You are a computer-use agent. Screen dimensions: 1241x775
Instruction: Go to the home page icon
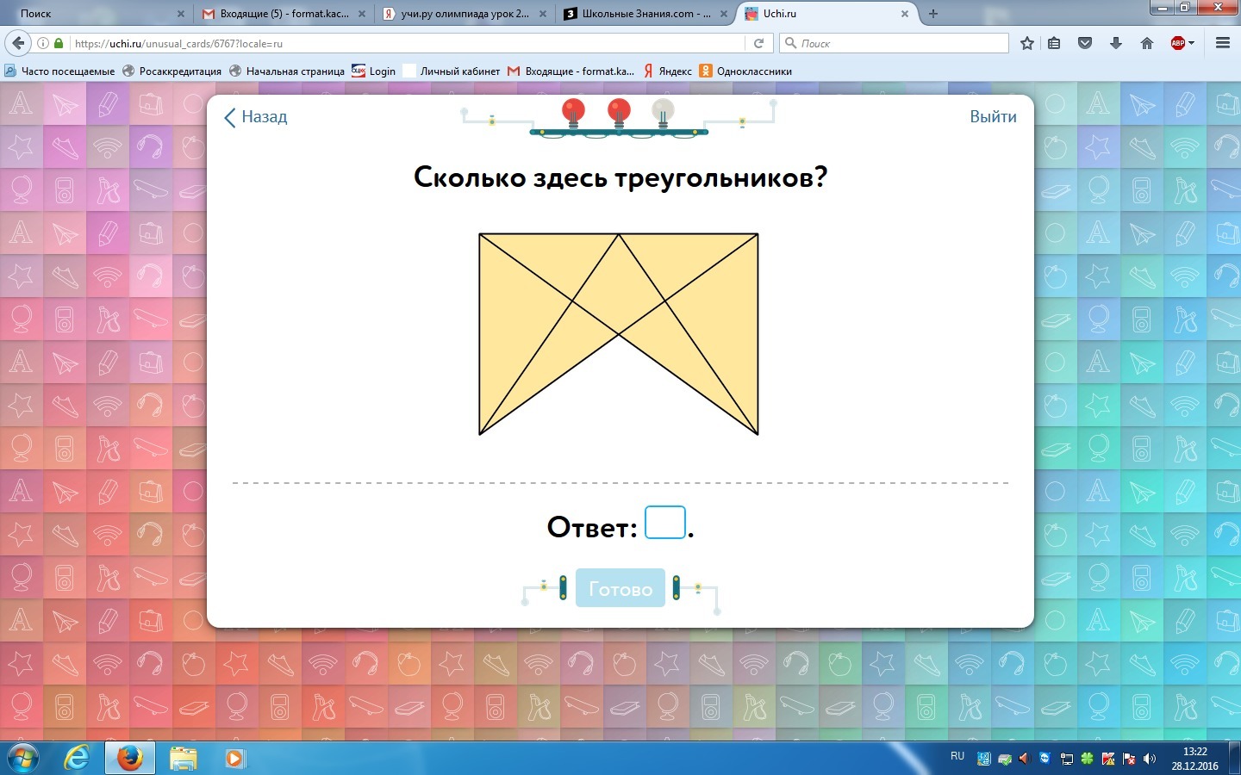tap(1146, 43)
